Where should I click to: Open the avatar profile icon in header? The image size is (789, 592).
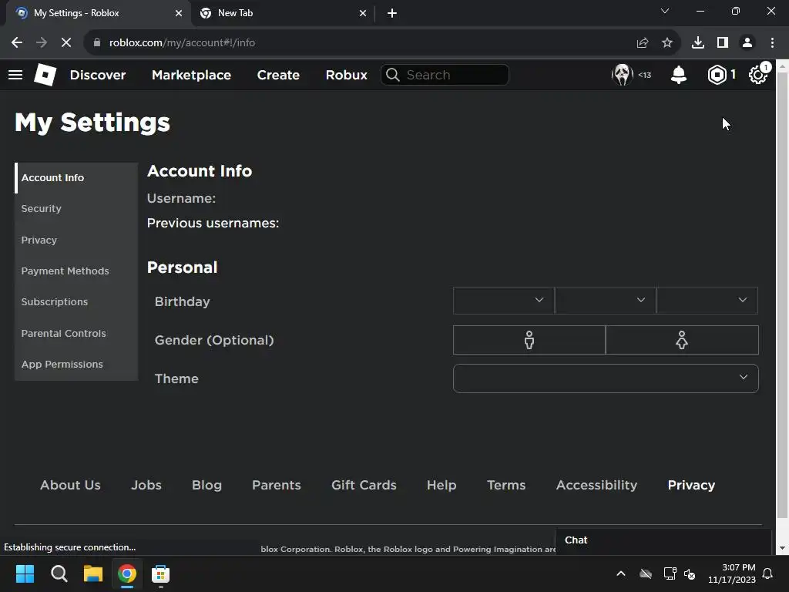coord(622,75)
